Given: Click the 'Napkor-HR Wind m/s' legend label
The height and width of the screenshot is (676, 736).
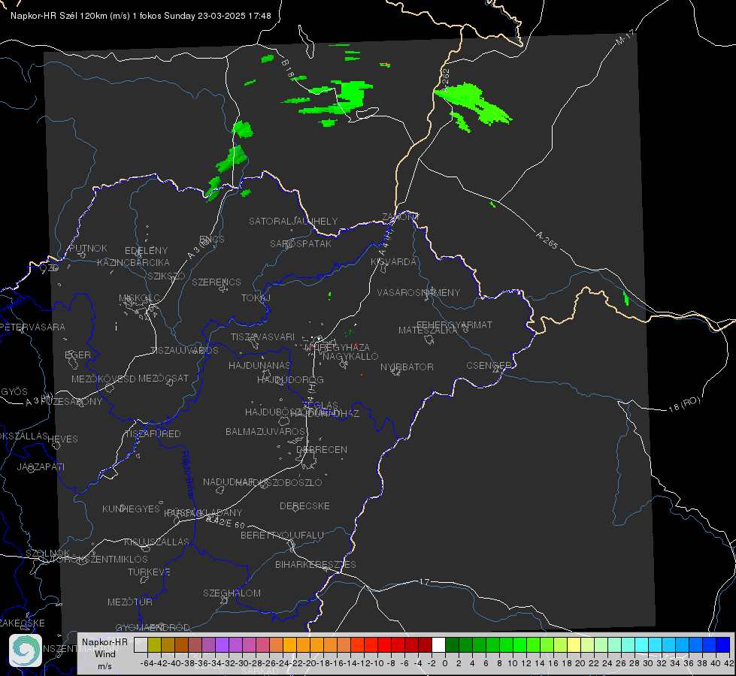Looking at the screenshot, I should click(x=104, y=653).
